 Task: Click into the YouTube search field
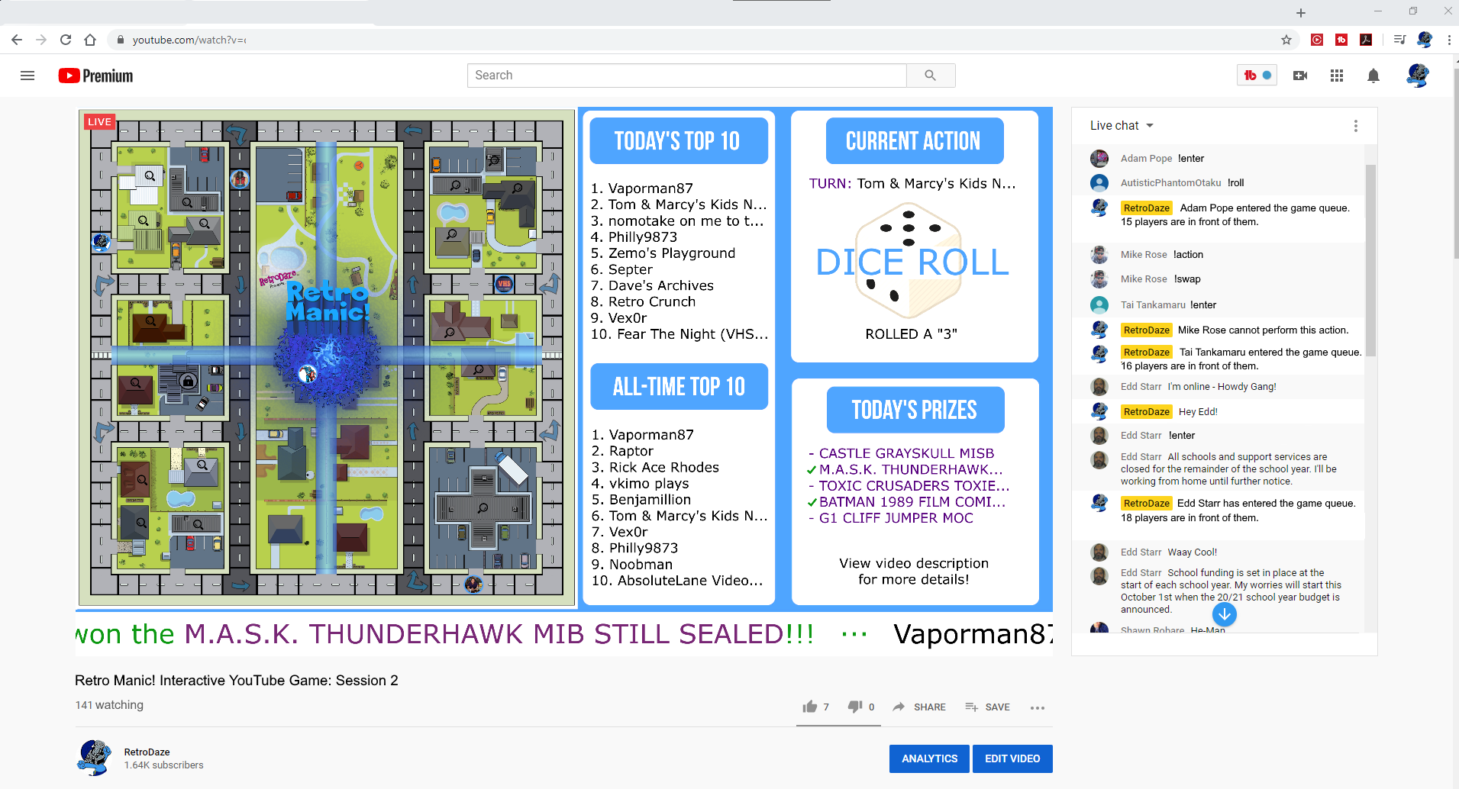coord(686,76)
